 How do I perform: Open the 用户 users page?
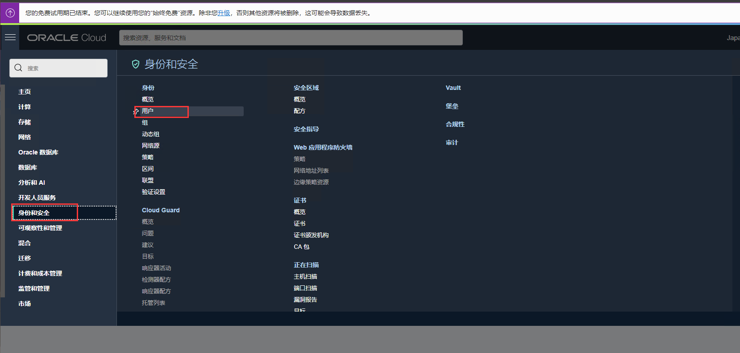pyautogui.click(x=148, y=111)
